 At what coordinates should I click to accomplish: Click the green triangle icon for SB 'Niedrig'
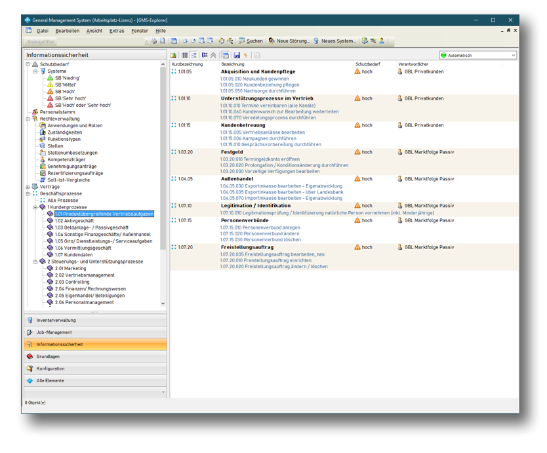50,78
